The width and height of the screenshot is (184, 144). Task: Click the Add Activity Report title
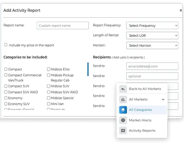[22, 11]
